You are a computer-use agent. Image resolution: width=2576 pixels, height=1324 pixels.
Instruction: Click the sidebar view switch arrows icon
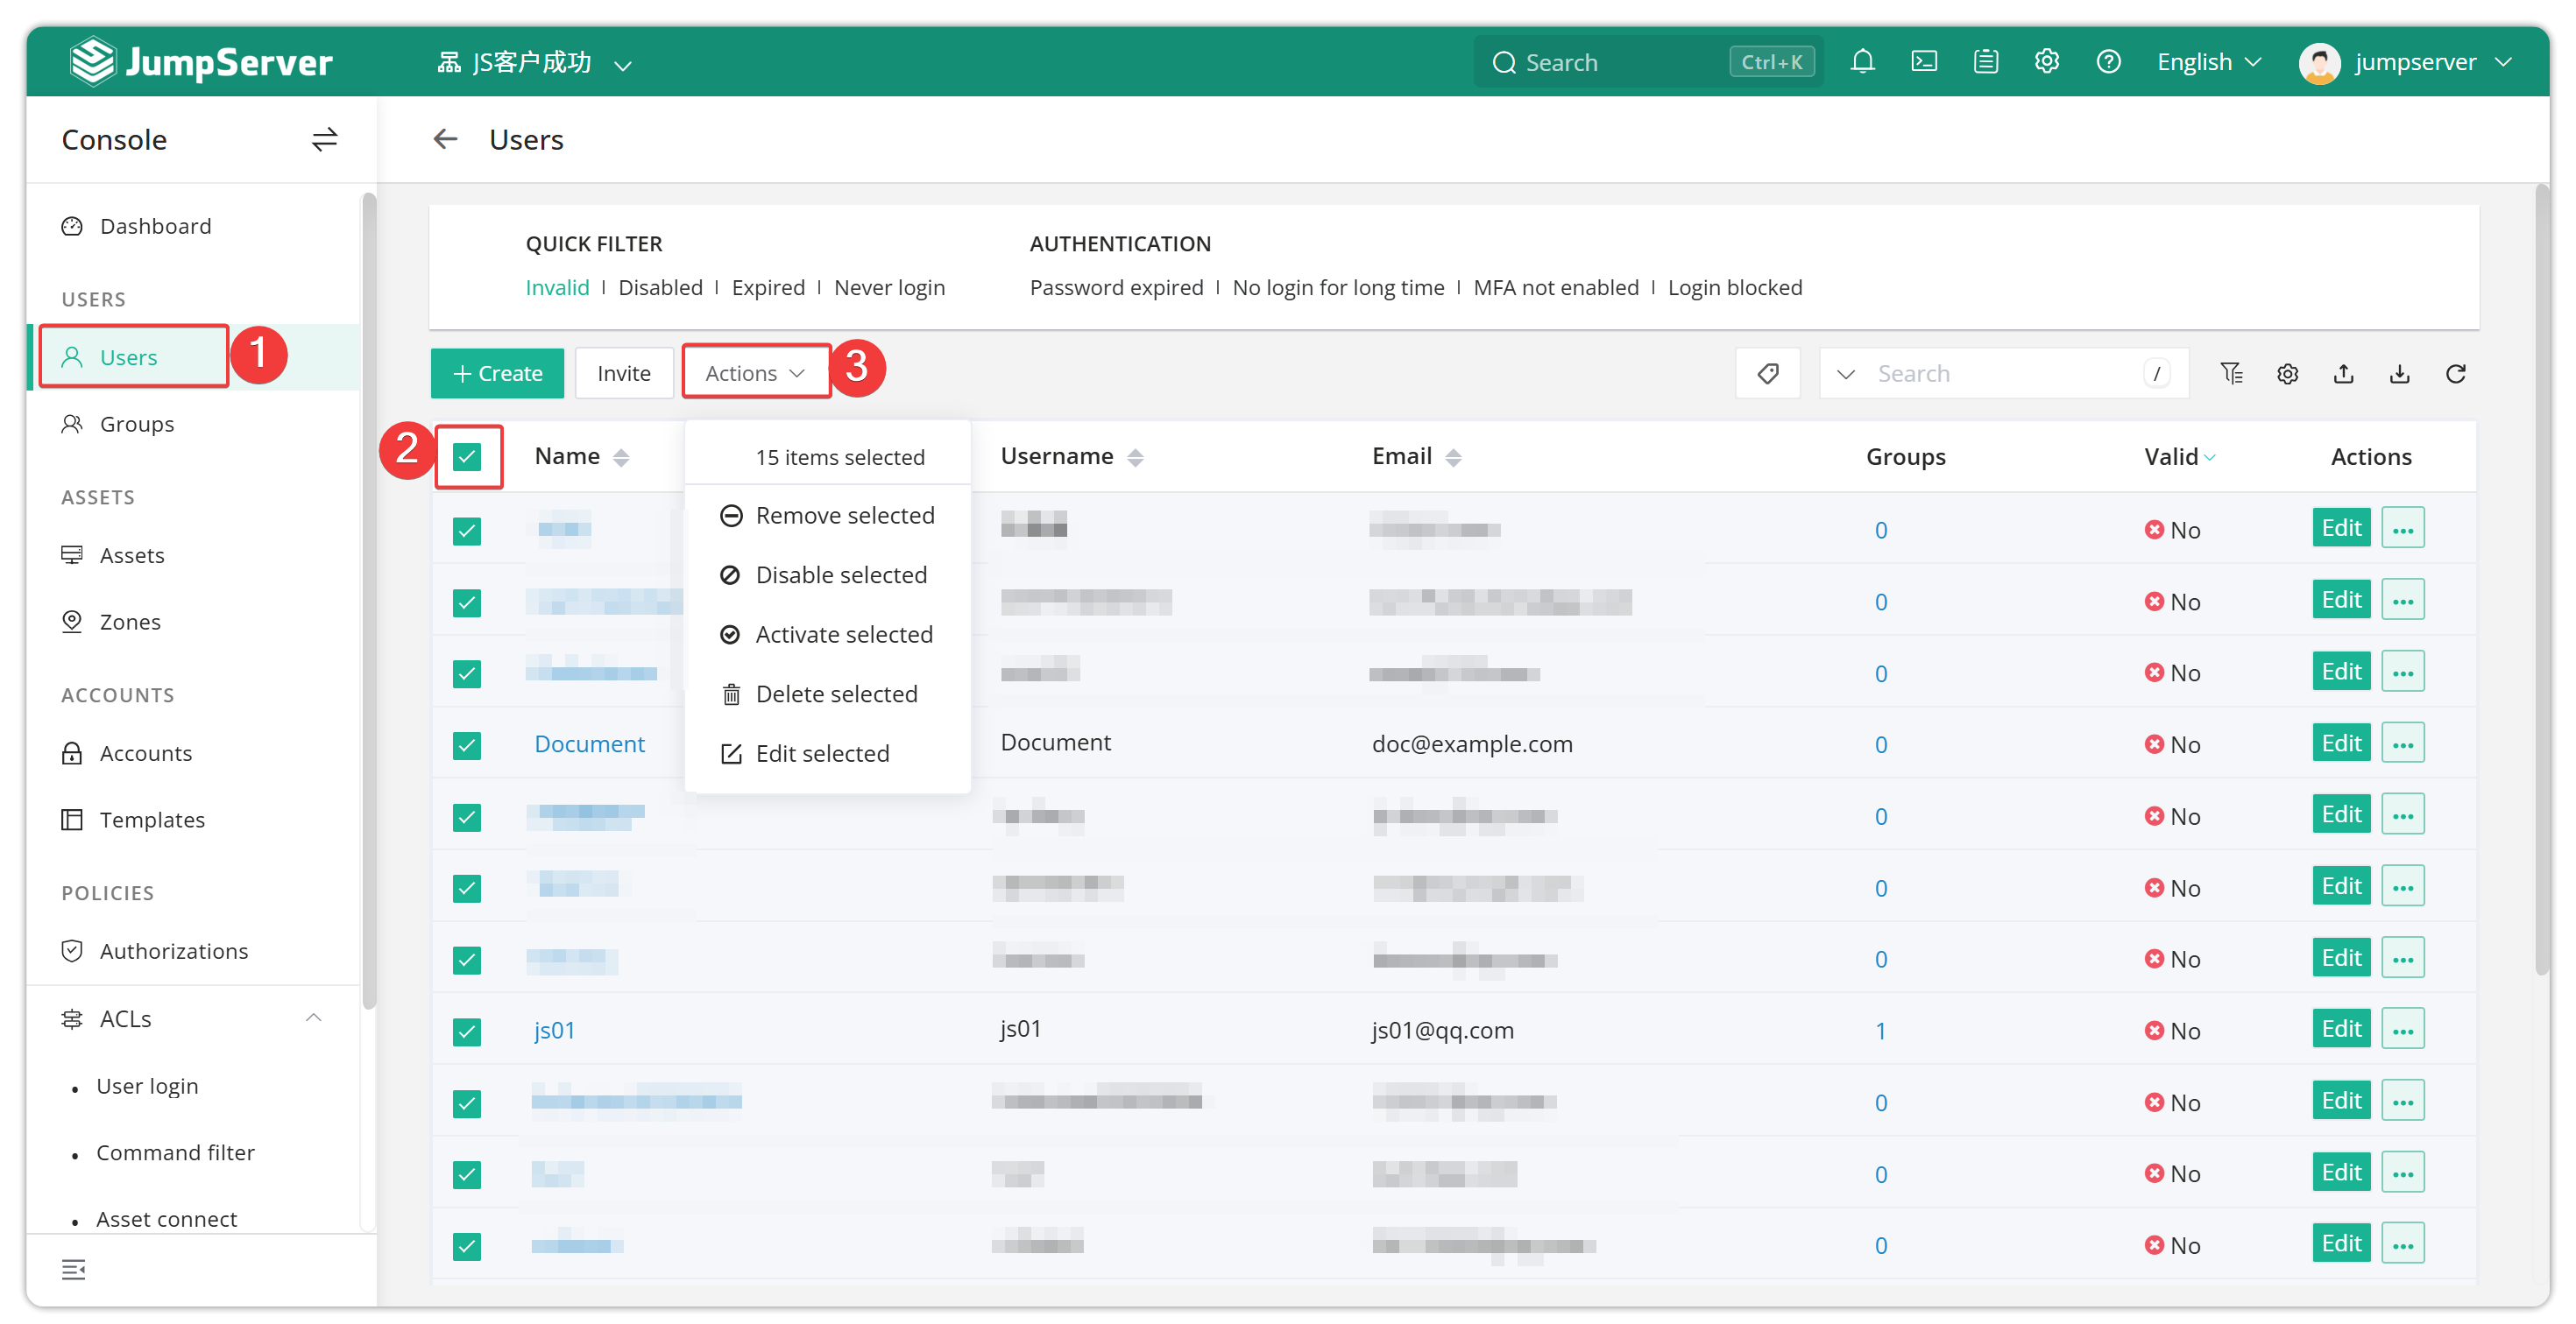324,139
